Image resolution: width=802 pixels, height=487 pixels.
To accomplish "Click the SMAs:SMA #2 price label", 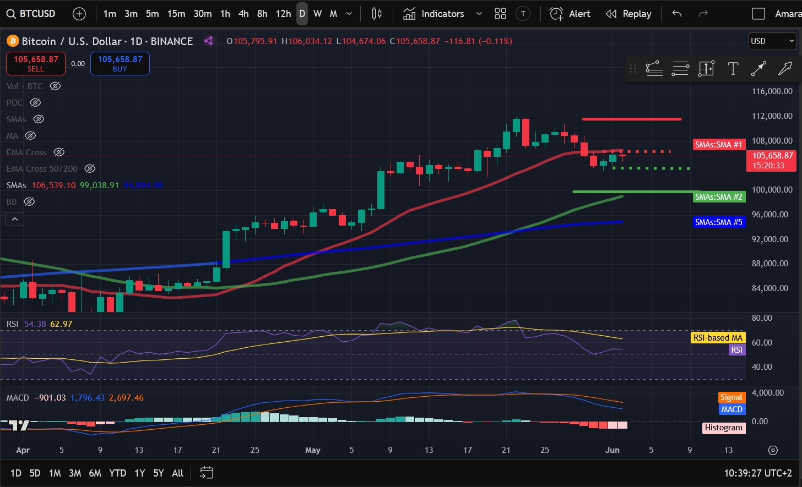I will (719, 197).
